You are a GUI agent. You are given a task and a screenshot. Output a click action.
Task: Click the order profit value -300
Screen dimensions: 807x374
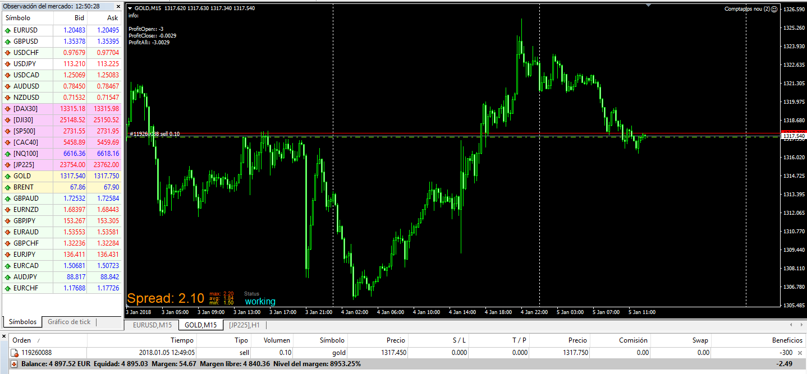787,353
